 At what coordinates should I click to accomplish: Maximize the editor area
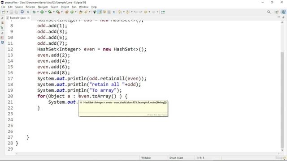click(x=283, y=17)
